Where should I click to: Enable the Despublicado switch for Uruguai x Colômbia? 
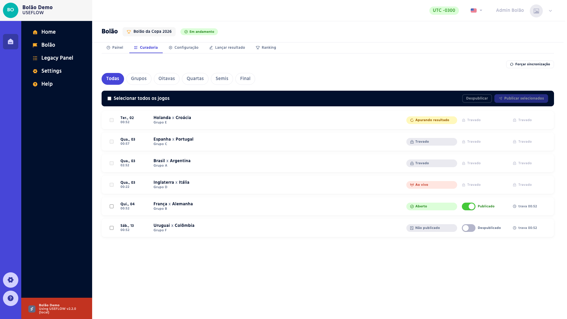(x=469, y=228)
